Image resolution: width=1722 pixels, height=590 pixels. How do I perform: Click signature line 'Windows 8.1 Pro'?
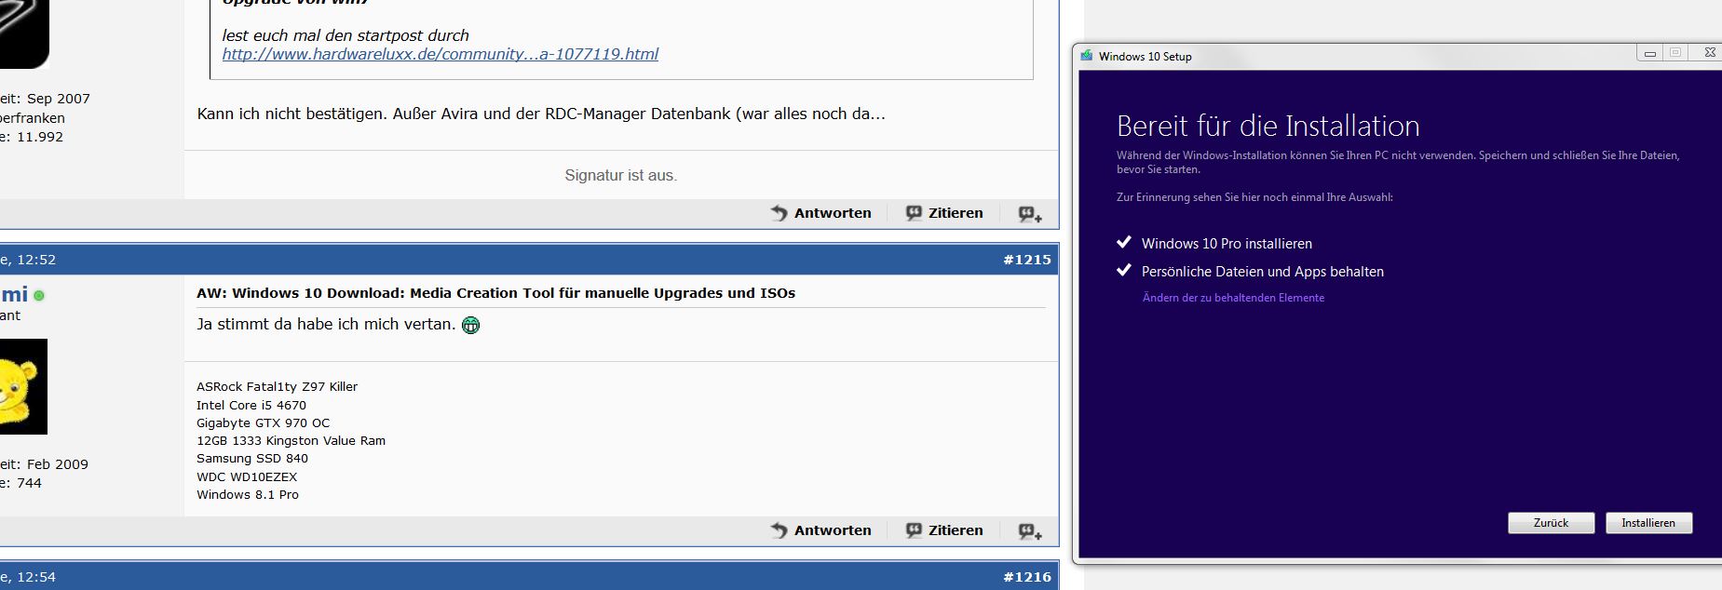pyautogui.click(x=248, y=495)
